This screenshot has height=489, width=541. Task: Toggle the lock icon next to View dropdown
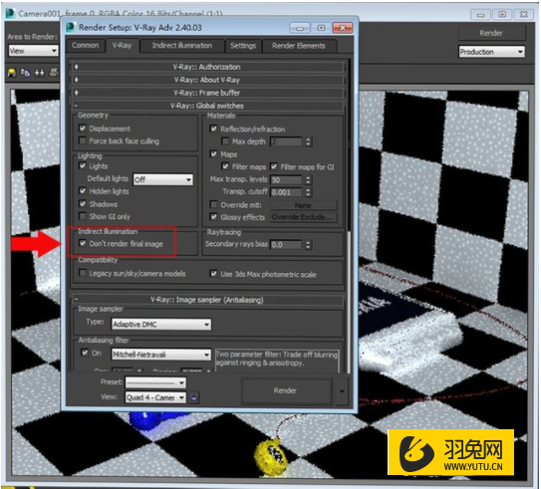coord(194,397)
